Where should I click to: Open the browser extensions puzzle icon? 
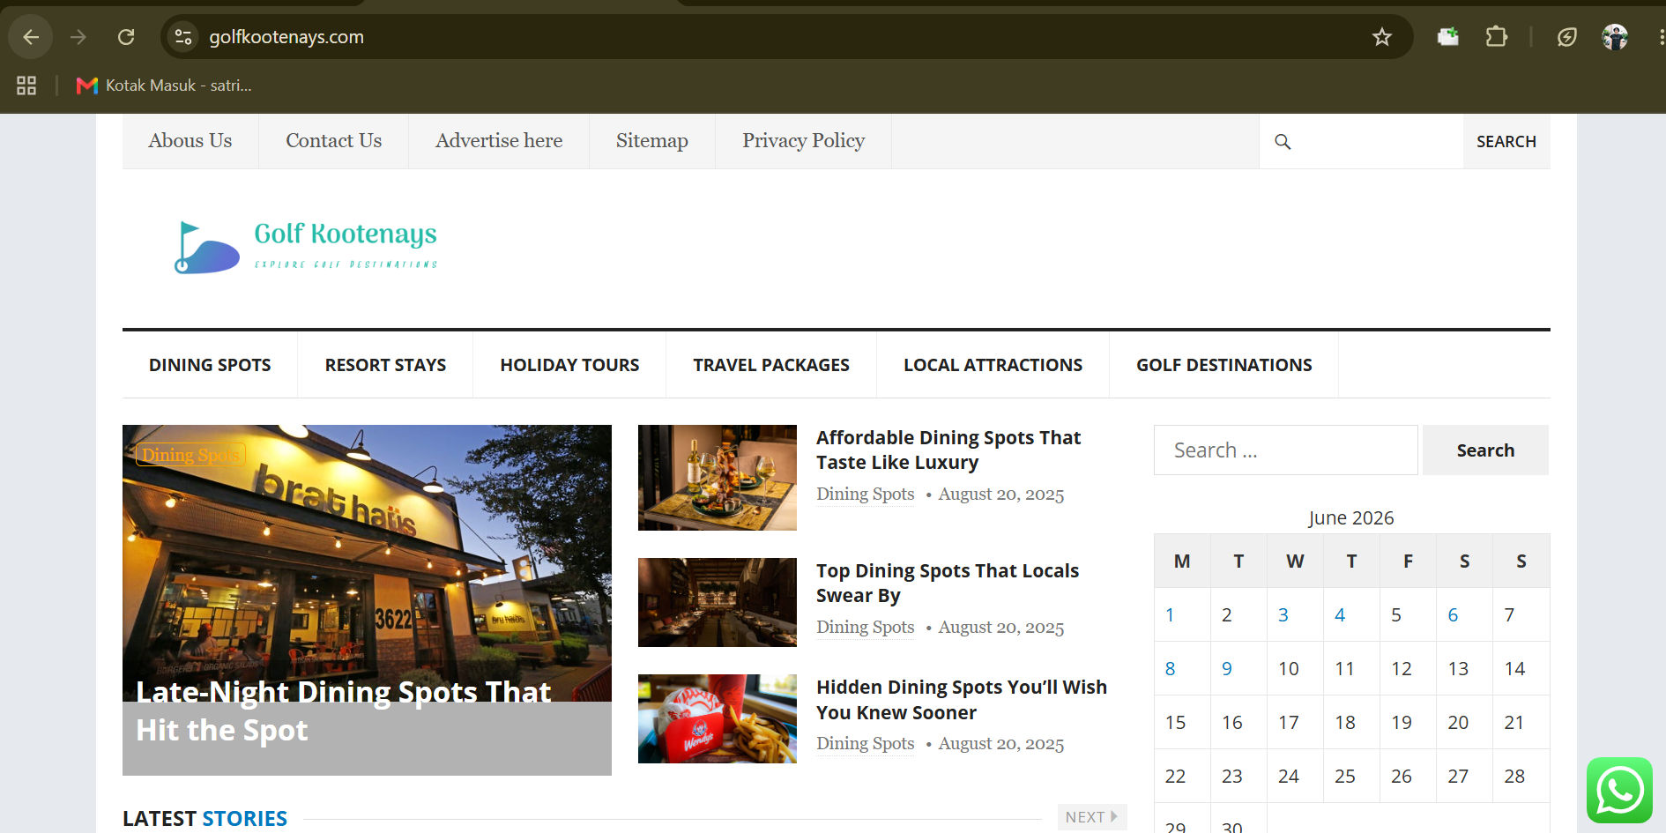1496,37
